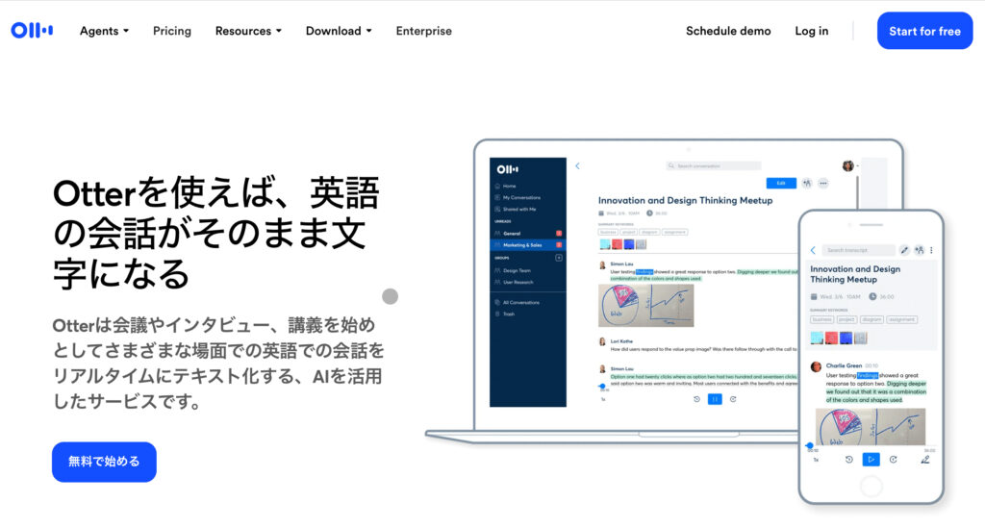Click the Start for free button

(x=924, y=31)
